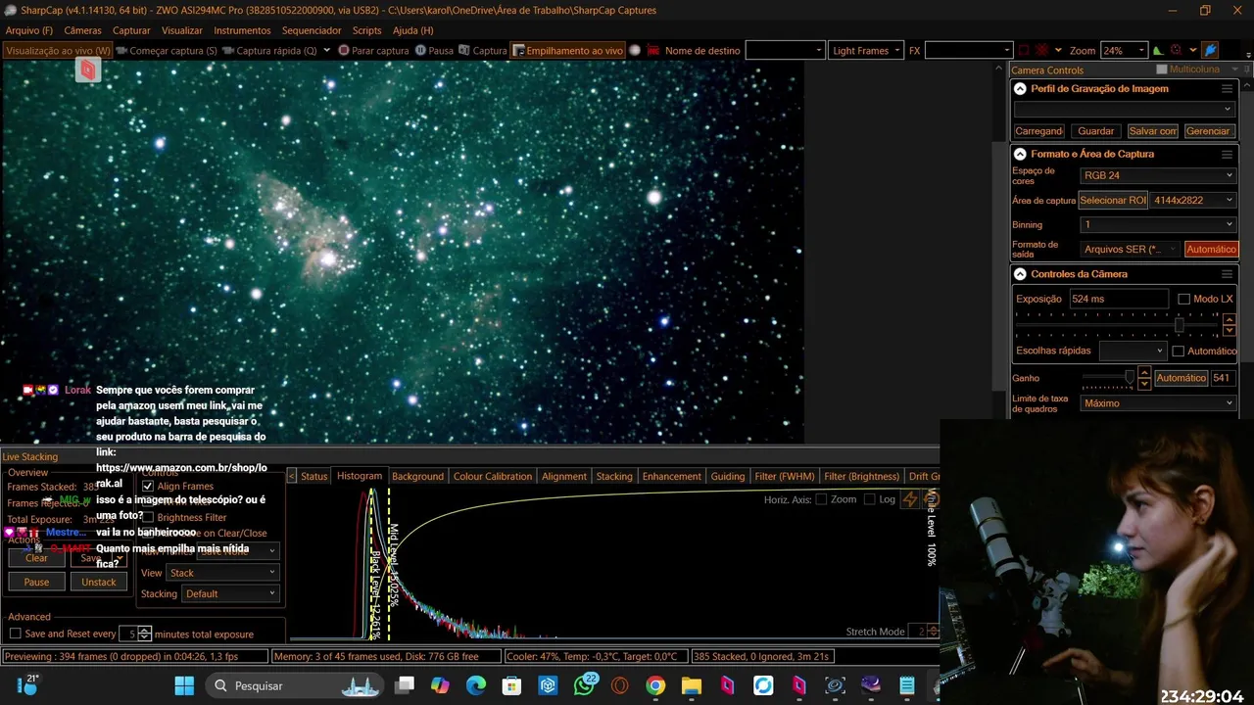The height and width of the screenshot is (705, 1254).
Task: Enable Automático exposure checkbox under Escolhas rápidas
Action: (1179, 351)
